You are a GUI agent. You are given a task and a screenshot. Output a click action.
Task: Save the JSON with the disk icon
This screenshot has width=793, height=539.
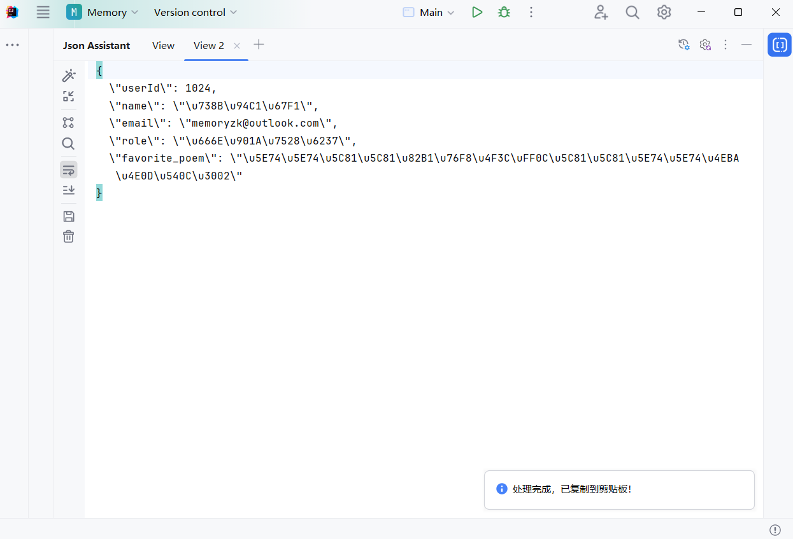68,216
